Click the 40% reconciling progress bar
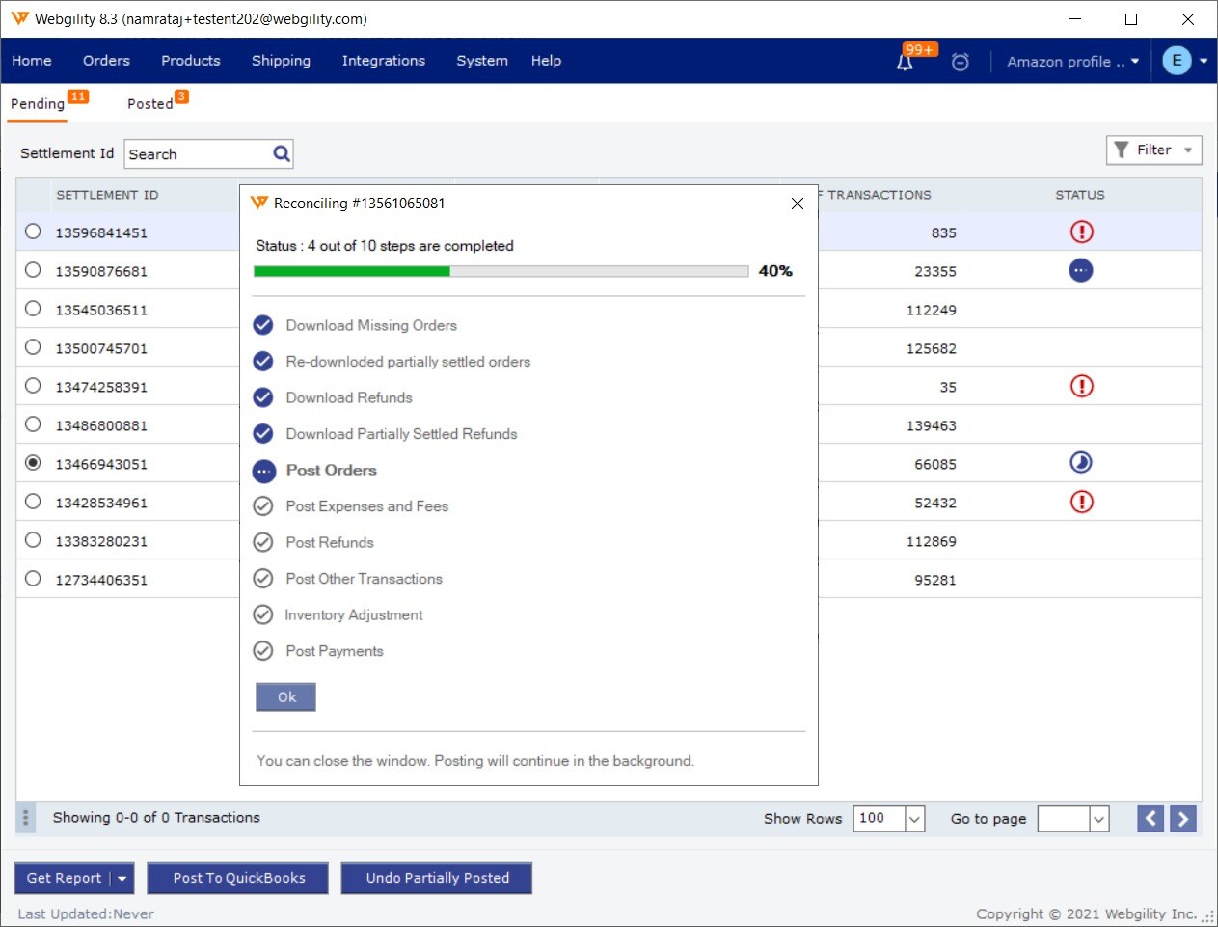The width and height of the screenshot is (1218, 927). (x=501, y=271)
